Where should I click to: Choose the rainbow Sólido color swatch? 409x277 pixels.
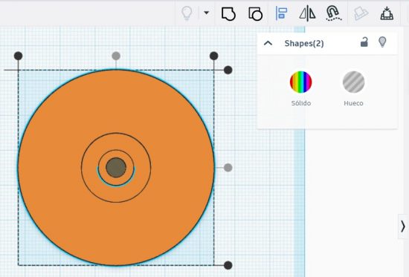(x=300, y=82)
